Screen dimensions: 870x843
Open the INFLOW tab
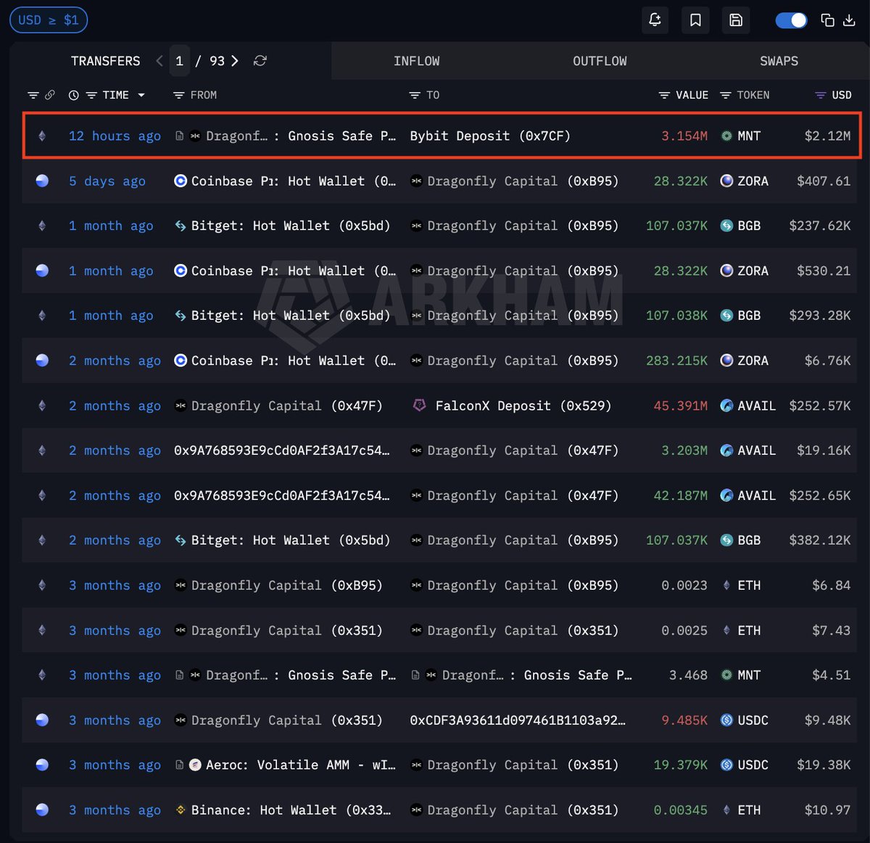pyautogui.click(x=416, y=61)
